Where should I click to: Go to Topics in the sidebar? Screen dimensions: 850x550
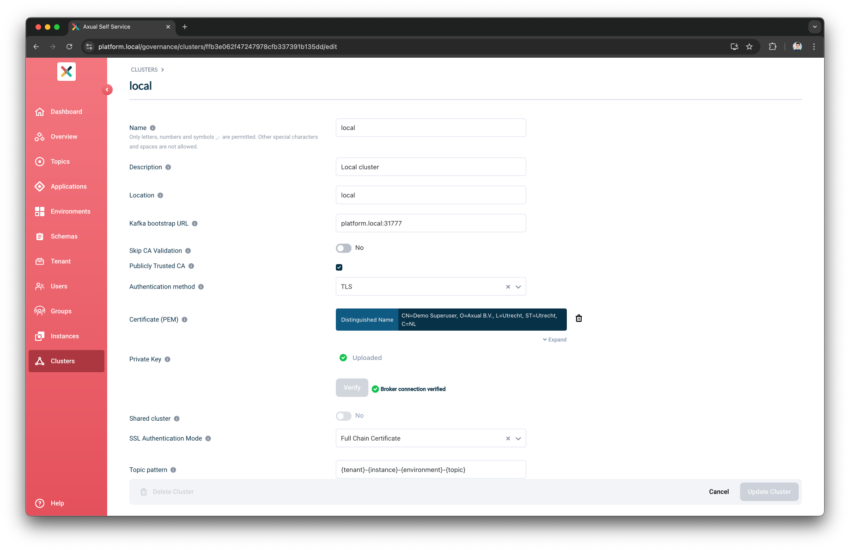[x=67, y=162]
